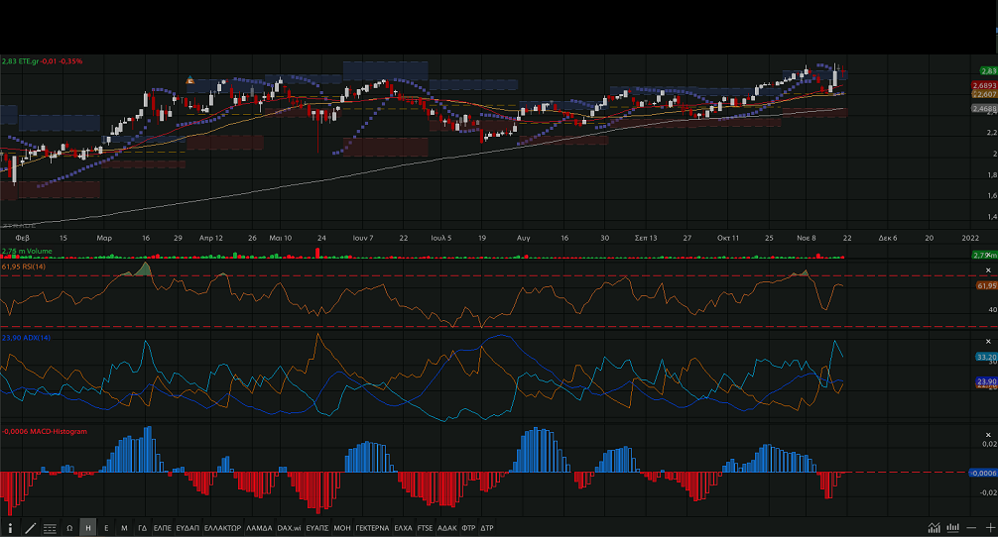Switch to the ΛΑΜΔΑ symbol
Image resolution: width=998 pixels, height=537 pixels.
tap(259, 528)
